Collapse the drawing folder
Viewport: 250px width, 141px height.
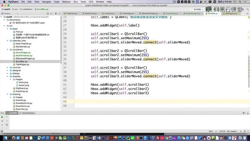(x=7, y=94)
